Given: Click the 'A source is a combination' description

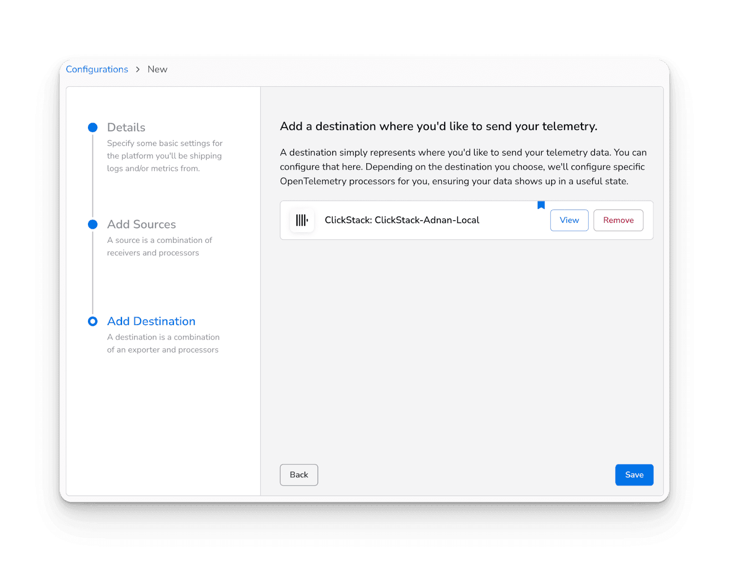Looking at the screenshot, I should [159, 247].
